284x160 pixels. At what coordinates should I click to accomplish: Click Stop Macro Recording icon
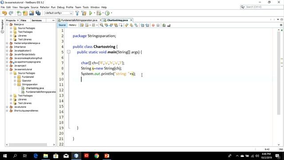(158, 25)
